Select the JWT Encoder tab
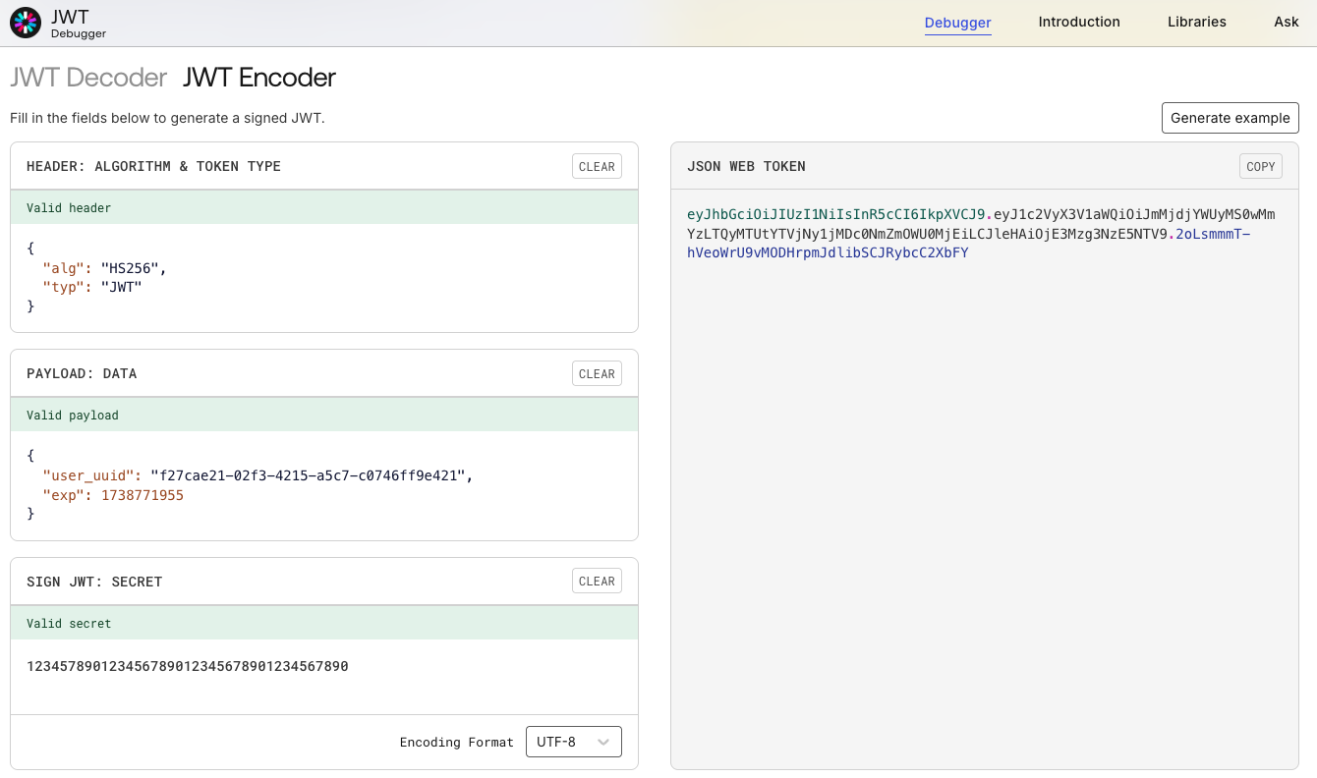 [259, 78]
